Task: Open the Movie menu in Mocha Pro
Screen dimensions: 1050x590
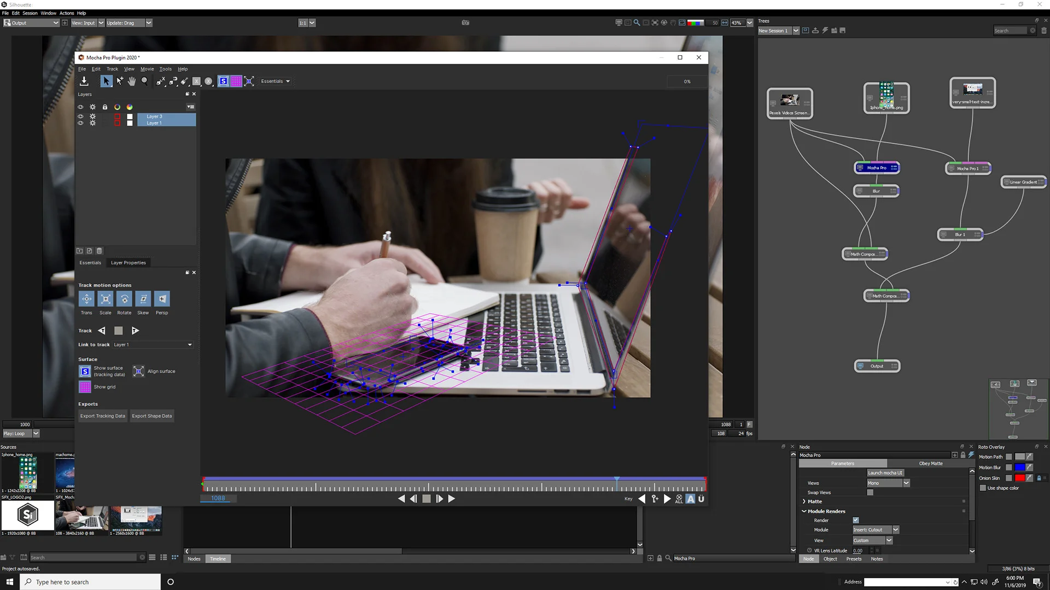Action: (147, 68)
